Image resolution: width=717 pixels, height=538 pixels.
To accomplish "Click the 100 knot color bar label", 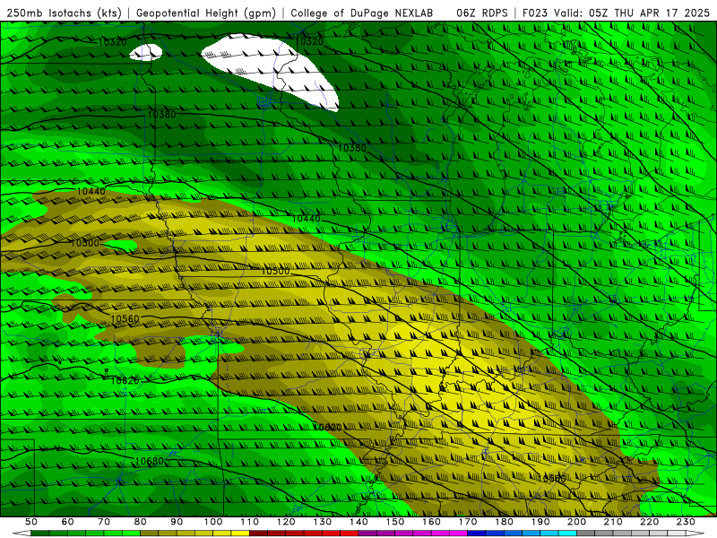I will click(213, 522).
